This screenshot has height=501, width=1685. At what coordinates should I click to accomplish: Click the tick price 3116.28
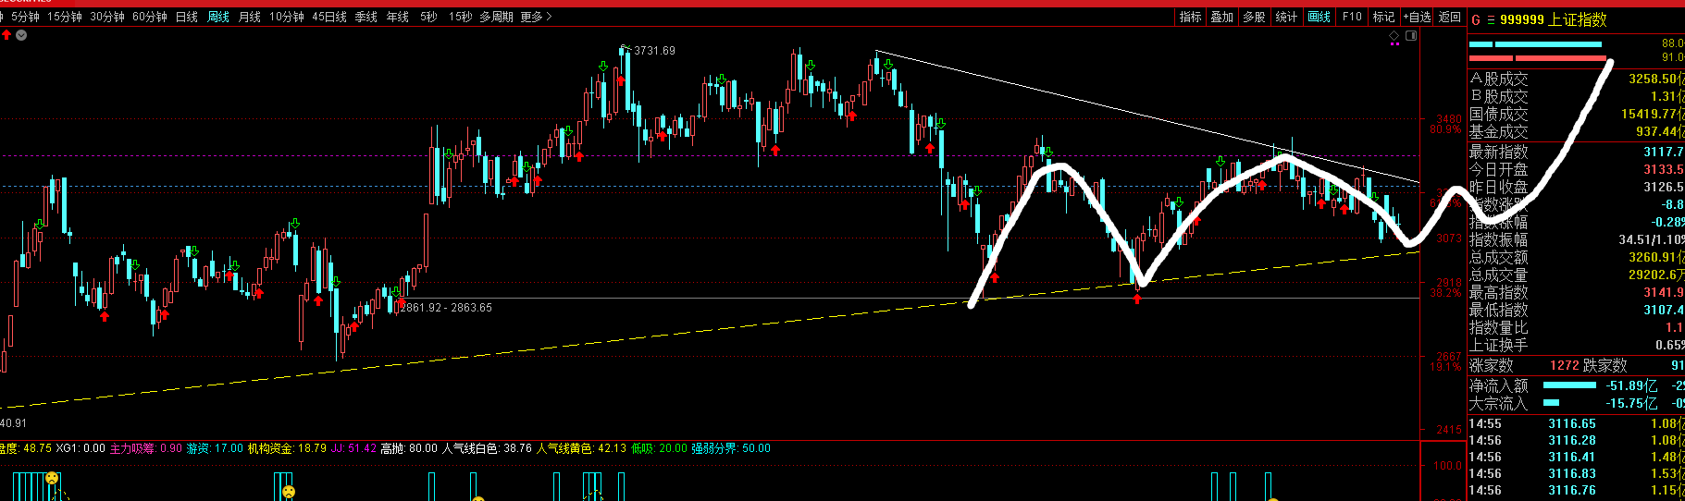(1572, 441)
